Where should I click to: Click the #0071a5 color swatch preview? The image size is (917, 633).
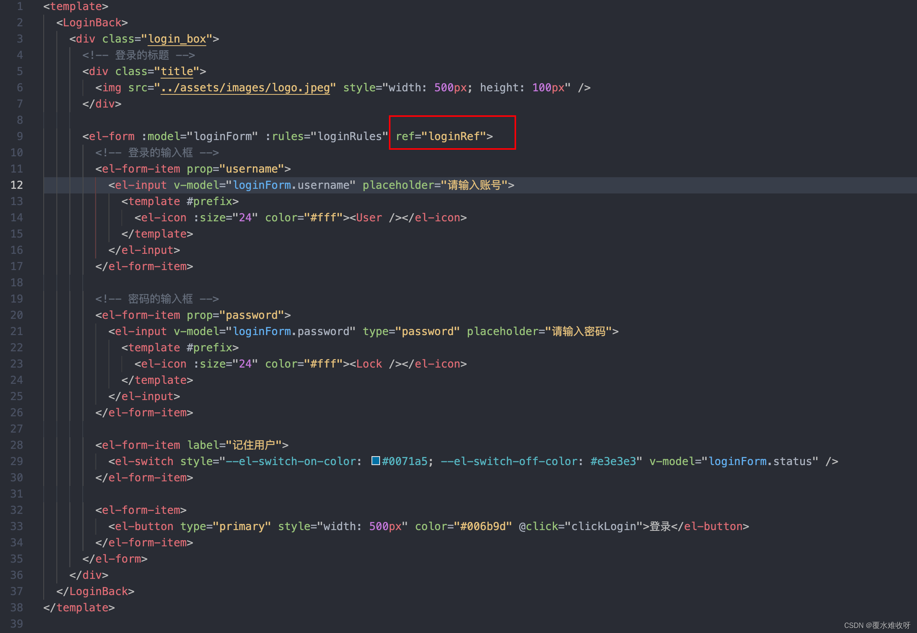pos(375,460)
